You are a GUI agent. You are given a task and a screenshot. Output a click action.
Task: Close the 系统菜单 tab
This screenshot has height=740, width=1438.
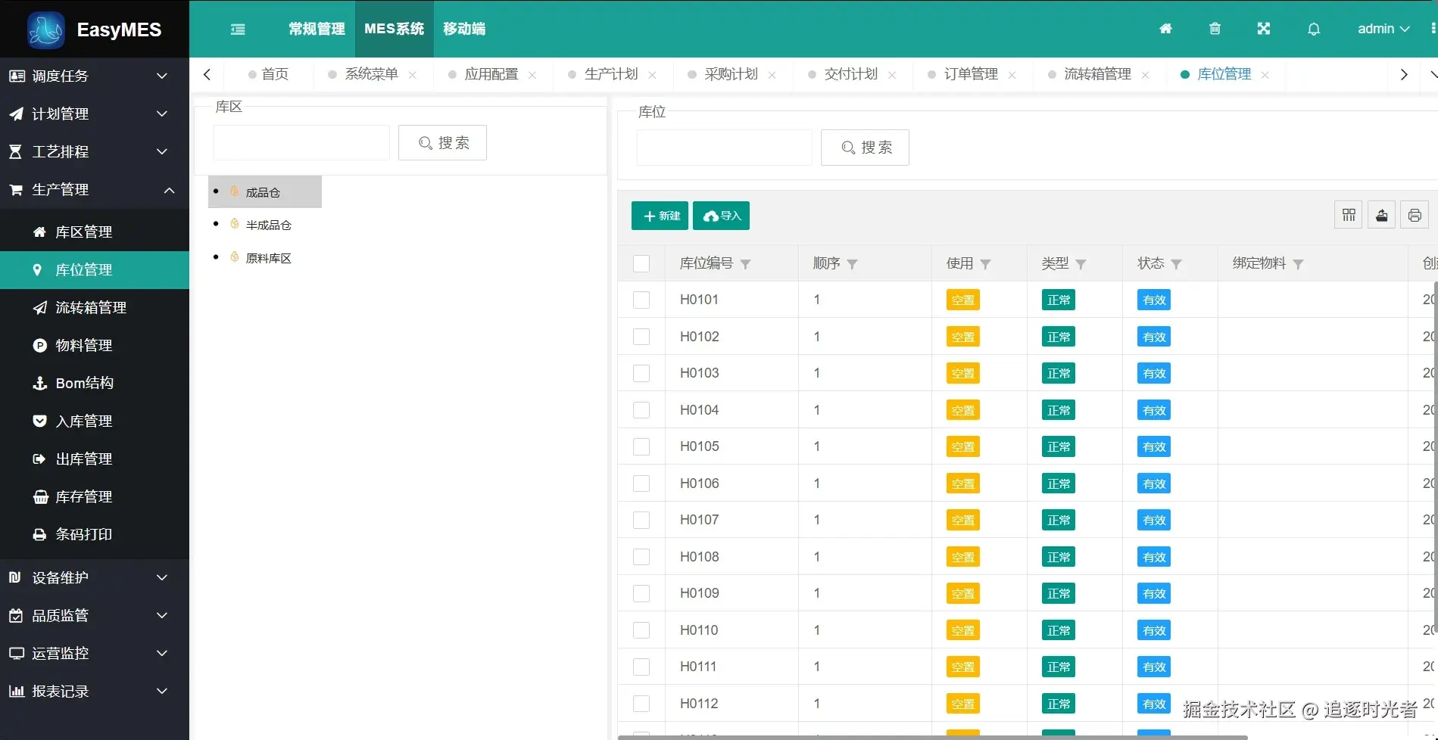[x=413, y=75]
